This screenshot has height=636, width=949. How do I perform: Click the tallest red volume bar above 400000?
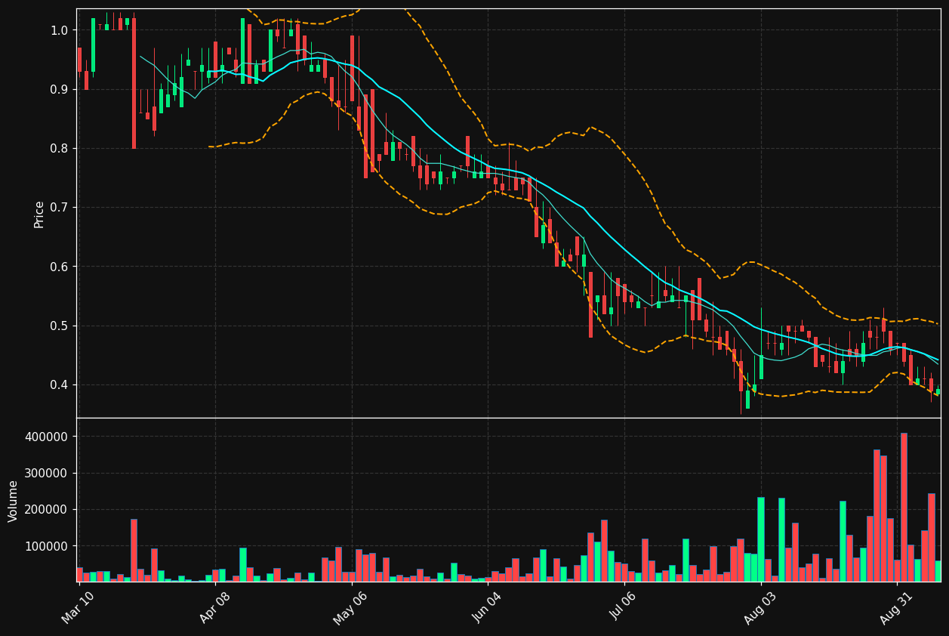pos(904,508)
